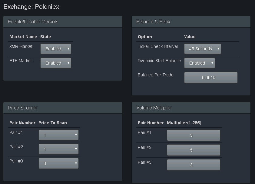The image size is (255, 184).
Task: Click the Pair #3 Price To Scan arrow
Action: 75,163
